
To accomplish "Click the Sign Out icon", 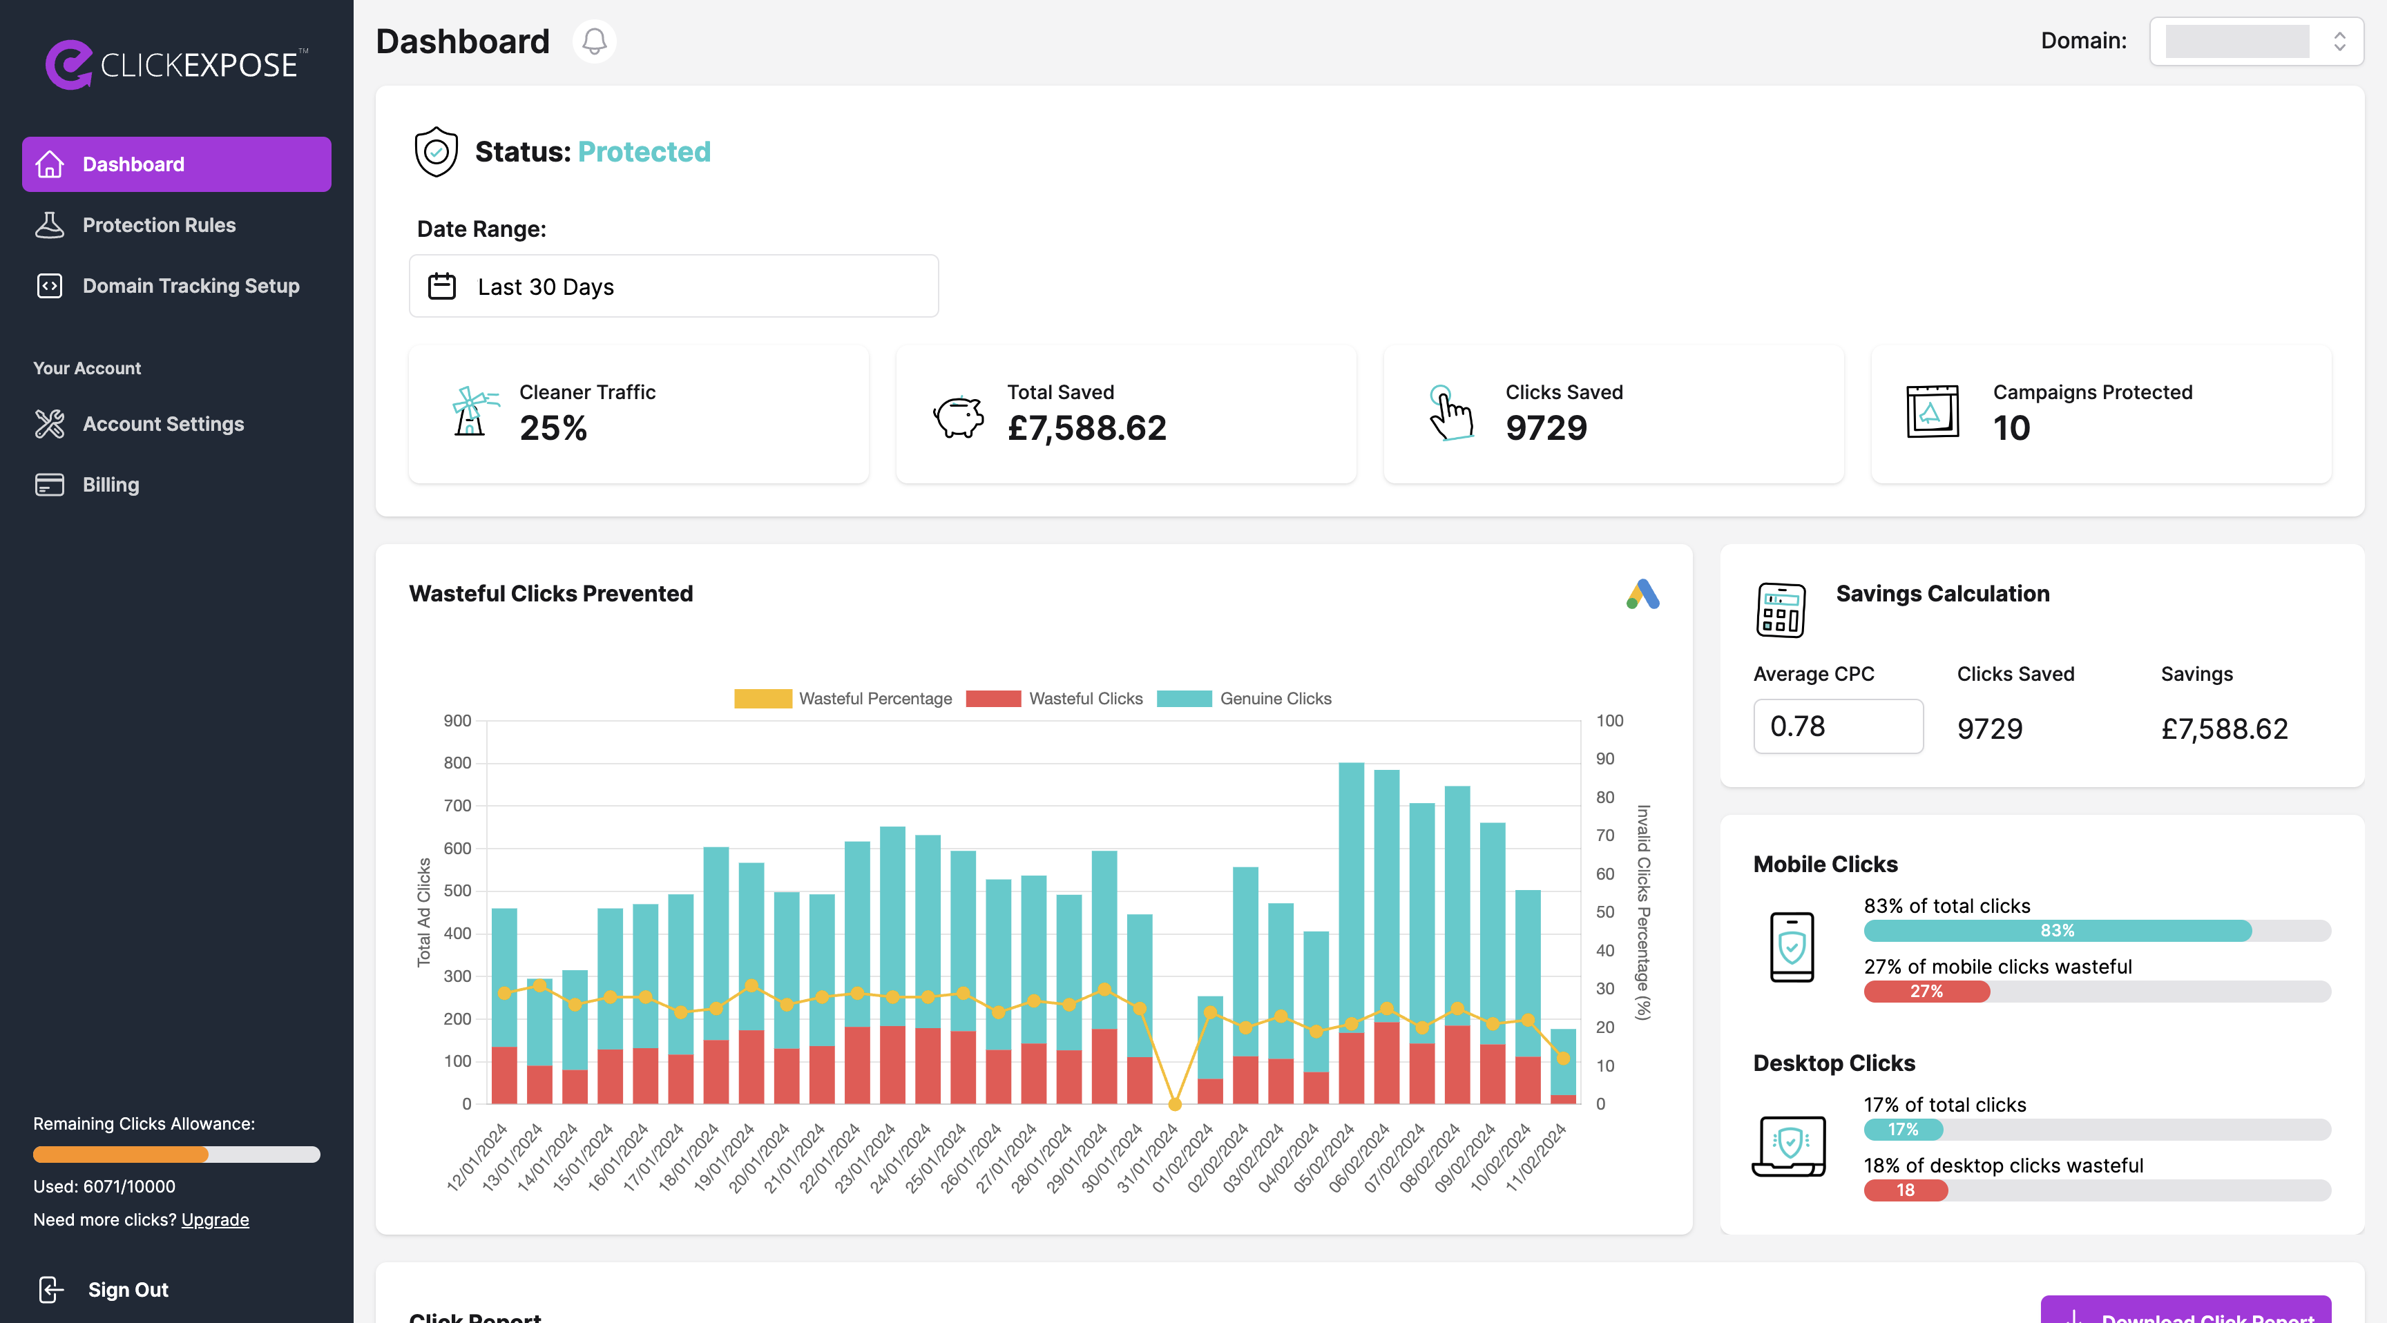I will pos(51,1288).
